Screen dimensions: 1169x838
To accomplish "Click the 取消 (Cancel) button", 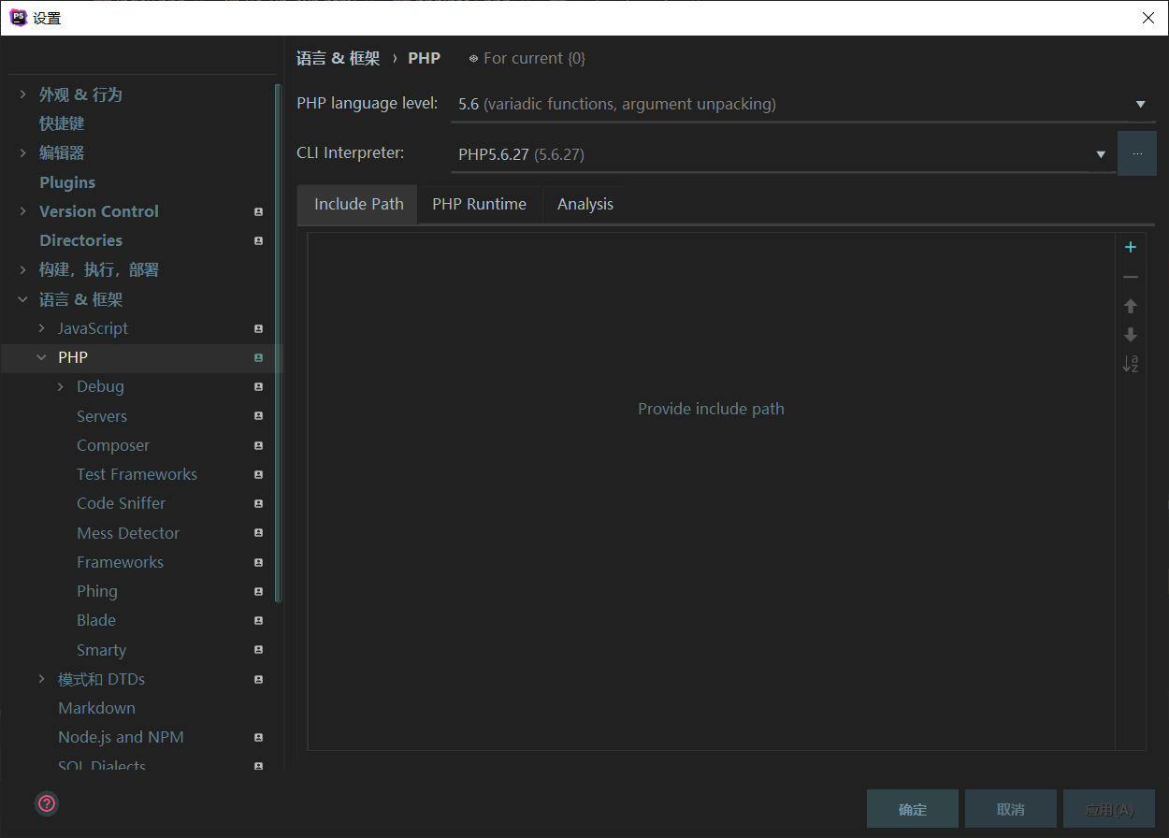I will [1011, 809].
